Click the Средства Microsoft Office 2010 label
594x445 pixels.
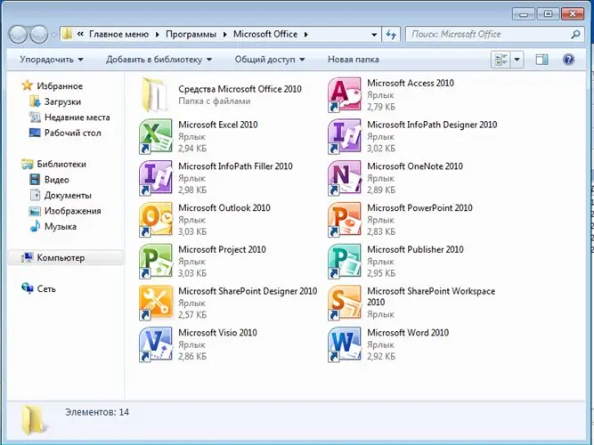click(x=240, y=89)
